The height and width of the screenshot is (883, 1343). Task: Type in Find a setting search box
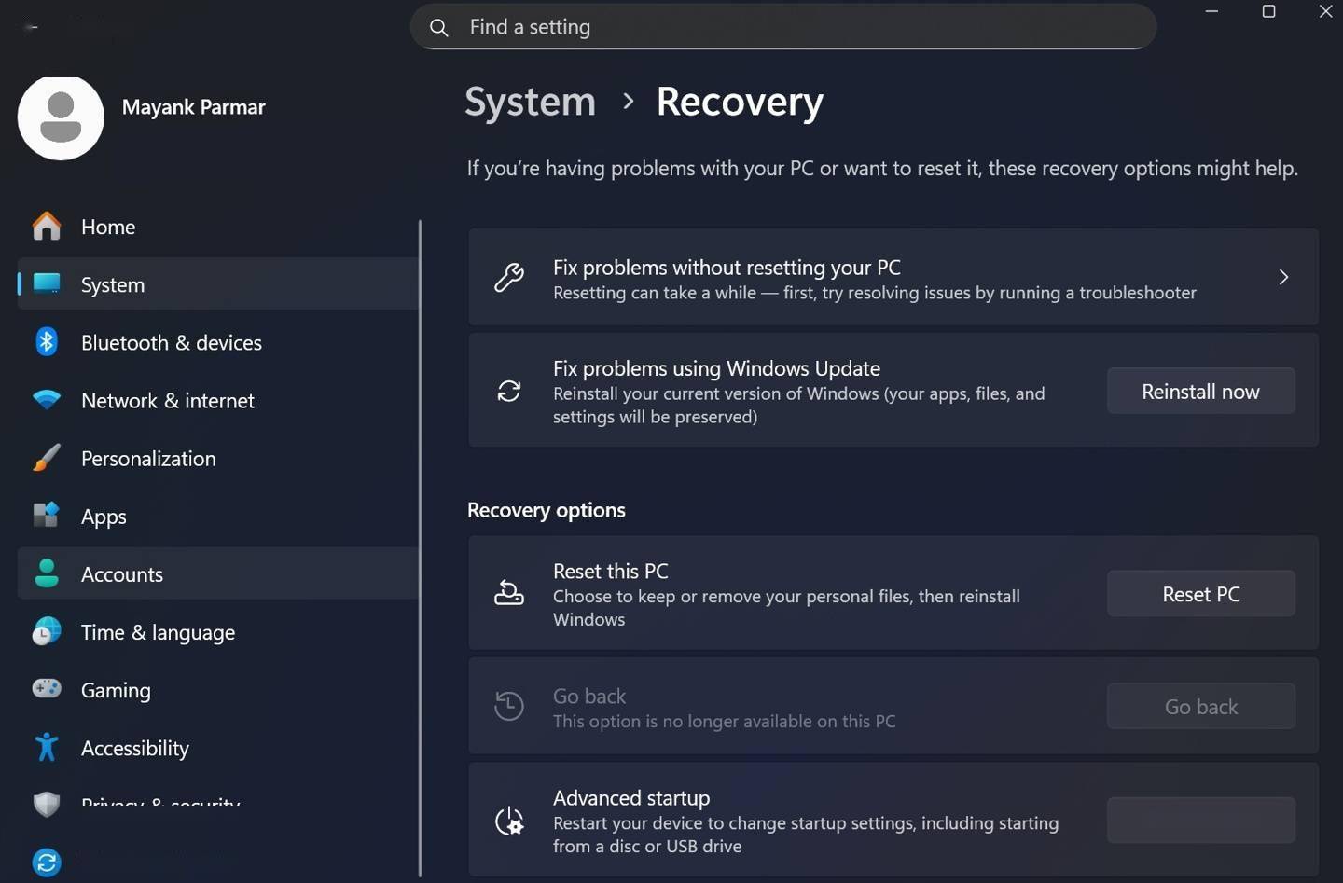[x=783, y=27]
